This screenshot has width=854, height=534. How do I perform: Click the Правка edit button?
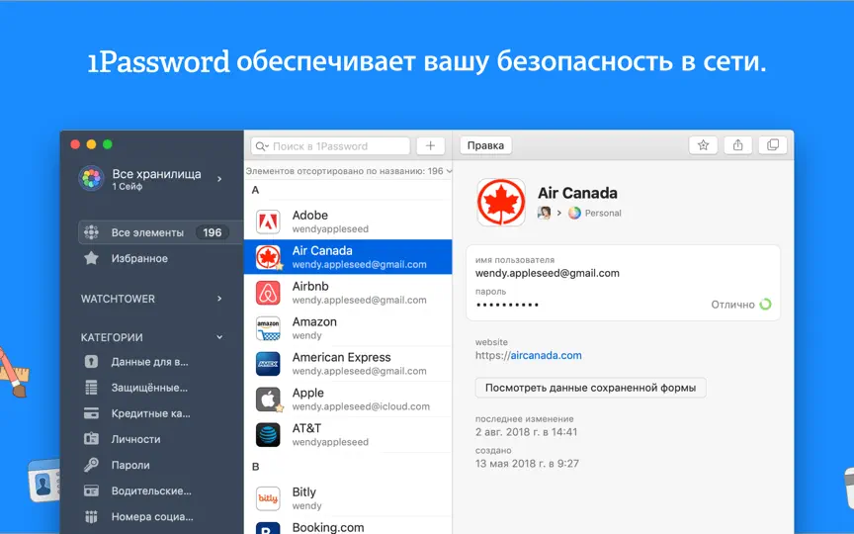(x=486, y=145)
